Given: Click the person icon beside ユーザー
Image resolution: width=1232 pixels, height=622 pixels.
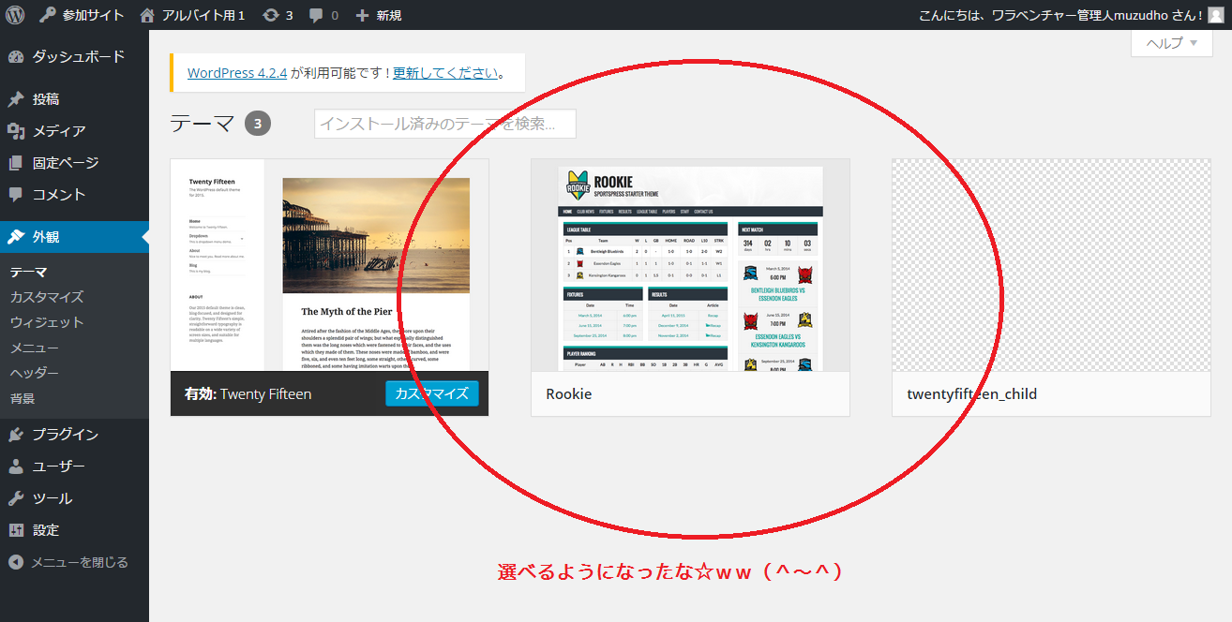Looking at the screenshot, I should click(16, 466).
